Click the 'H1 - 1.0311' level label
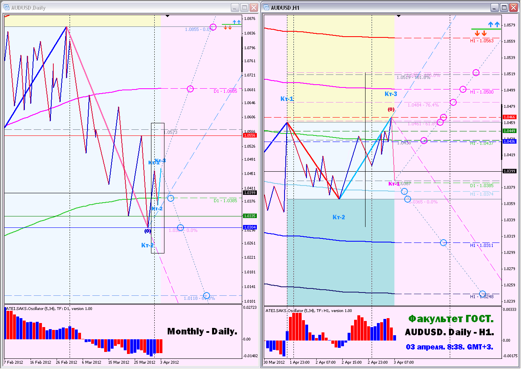The height and width of the screenshot is (369, 521). point(482,245)
